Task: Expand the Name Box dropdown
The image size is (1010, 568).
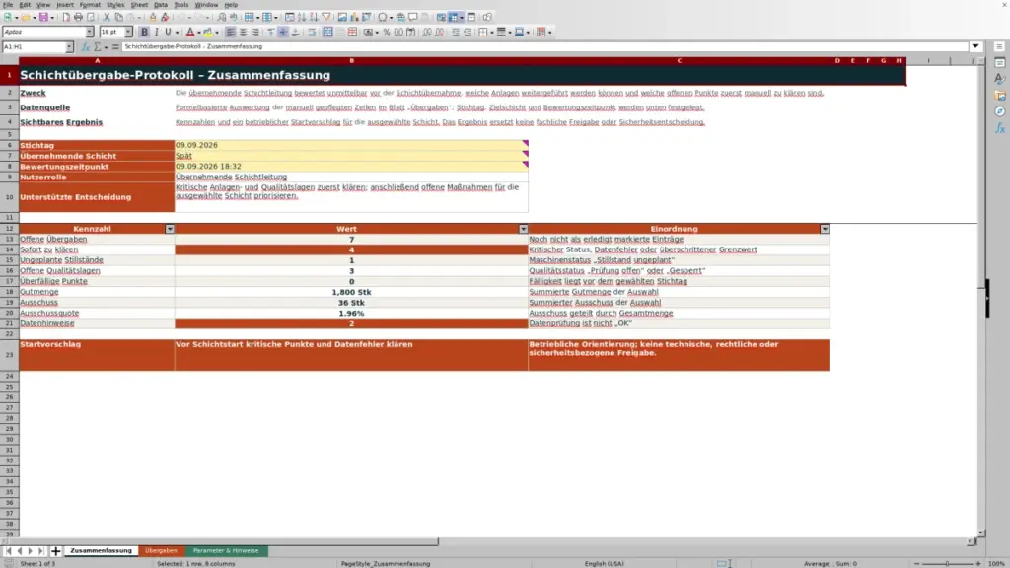Action: [69, 47]
